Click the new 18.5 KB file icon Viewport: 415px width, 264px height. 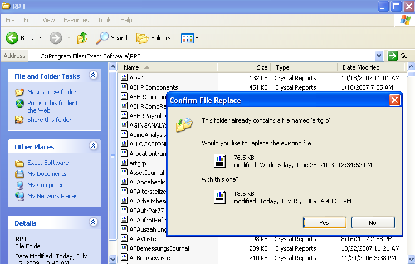click(219, 197)
